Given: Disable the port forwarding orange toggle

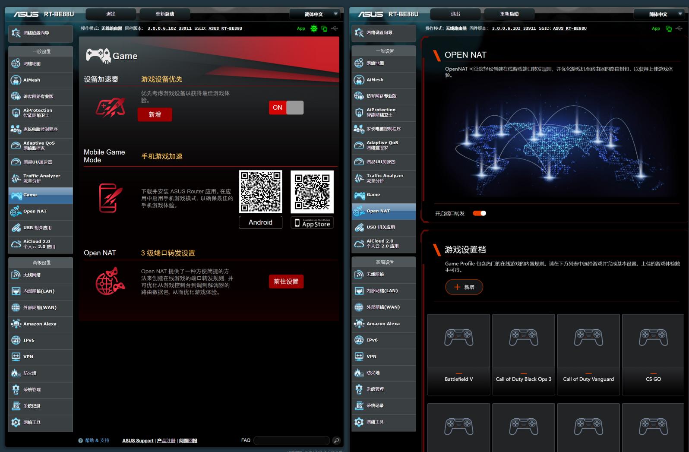Looking at the screenshot, I should (x=479, y=213).
